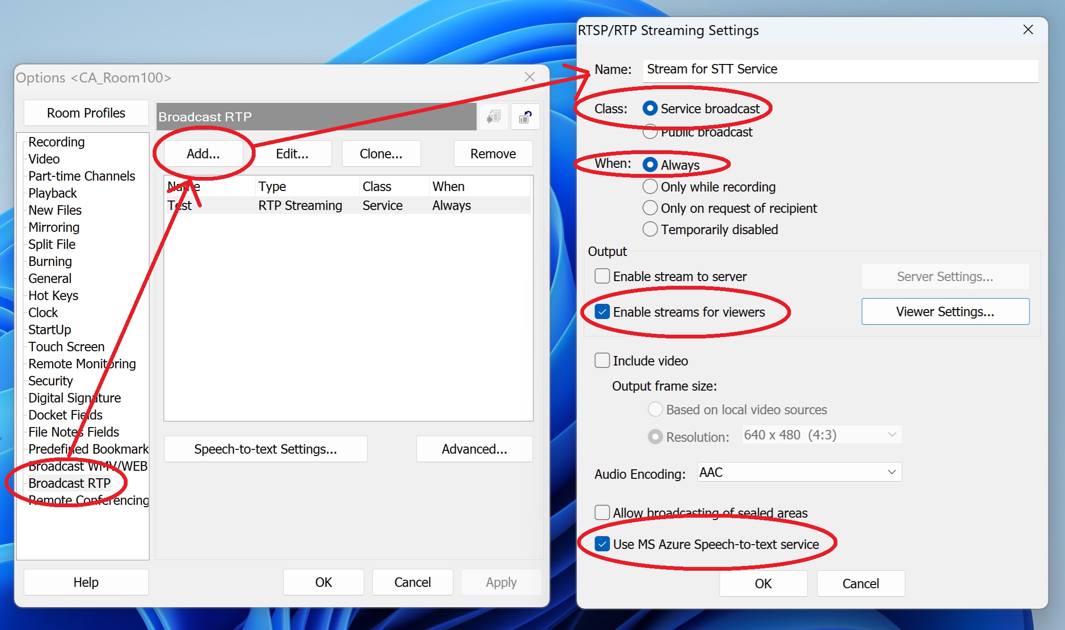Close the Options CA_Room100 window
Screen dimensions: 1065x630
pyautogui.click(x=530, y=77)
